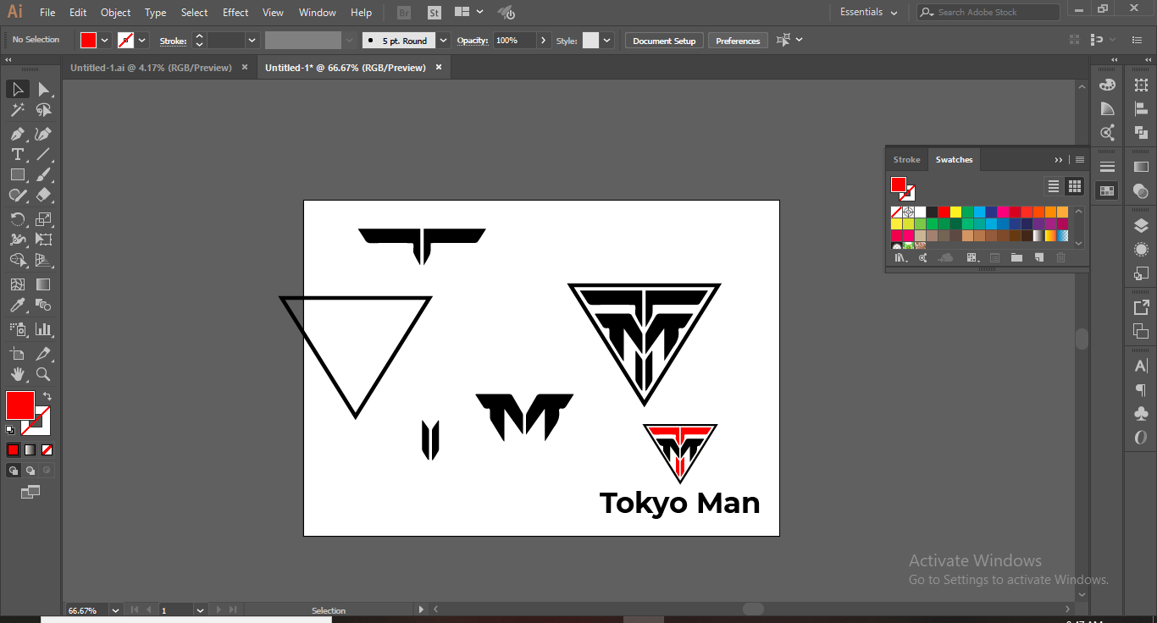Click the Preferences button
The width and height of the screenshot is (1157, 623).
pyautogui.click(x=738, y=41)
